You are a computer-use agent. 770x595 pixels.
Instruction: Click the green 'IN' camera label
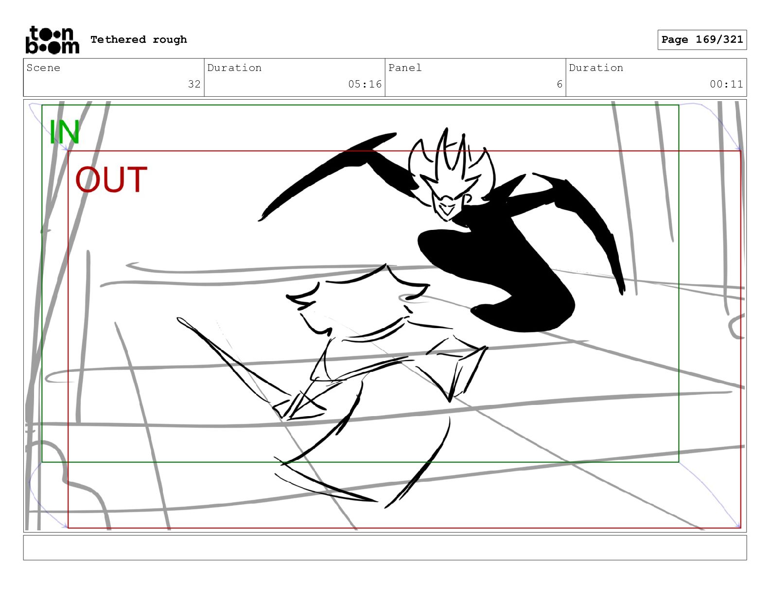pos(64,132)
